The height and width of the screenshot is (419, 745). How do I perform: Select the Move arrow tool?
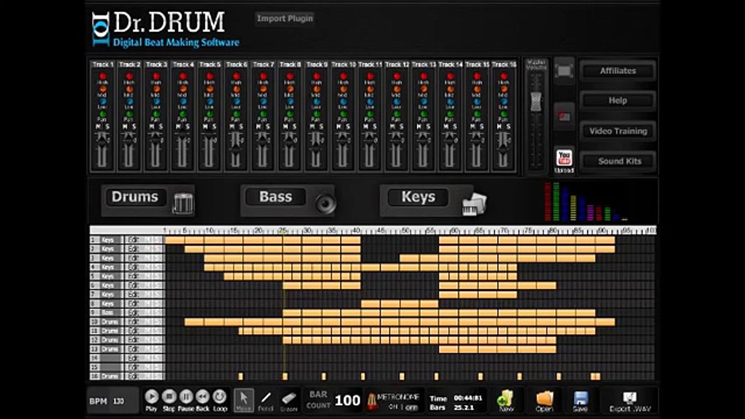click(x=244, y=399)
